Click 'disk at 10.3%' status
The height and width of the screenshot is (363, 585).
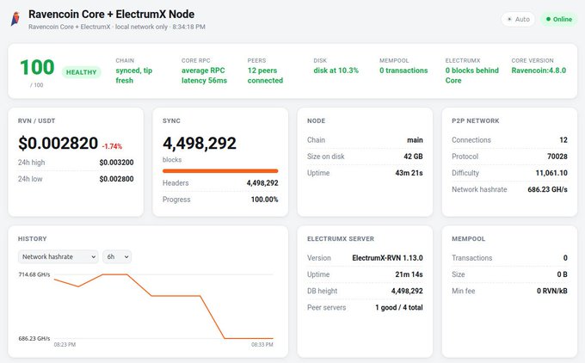click(336, 71)
